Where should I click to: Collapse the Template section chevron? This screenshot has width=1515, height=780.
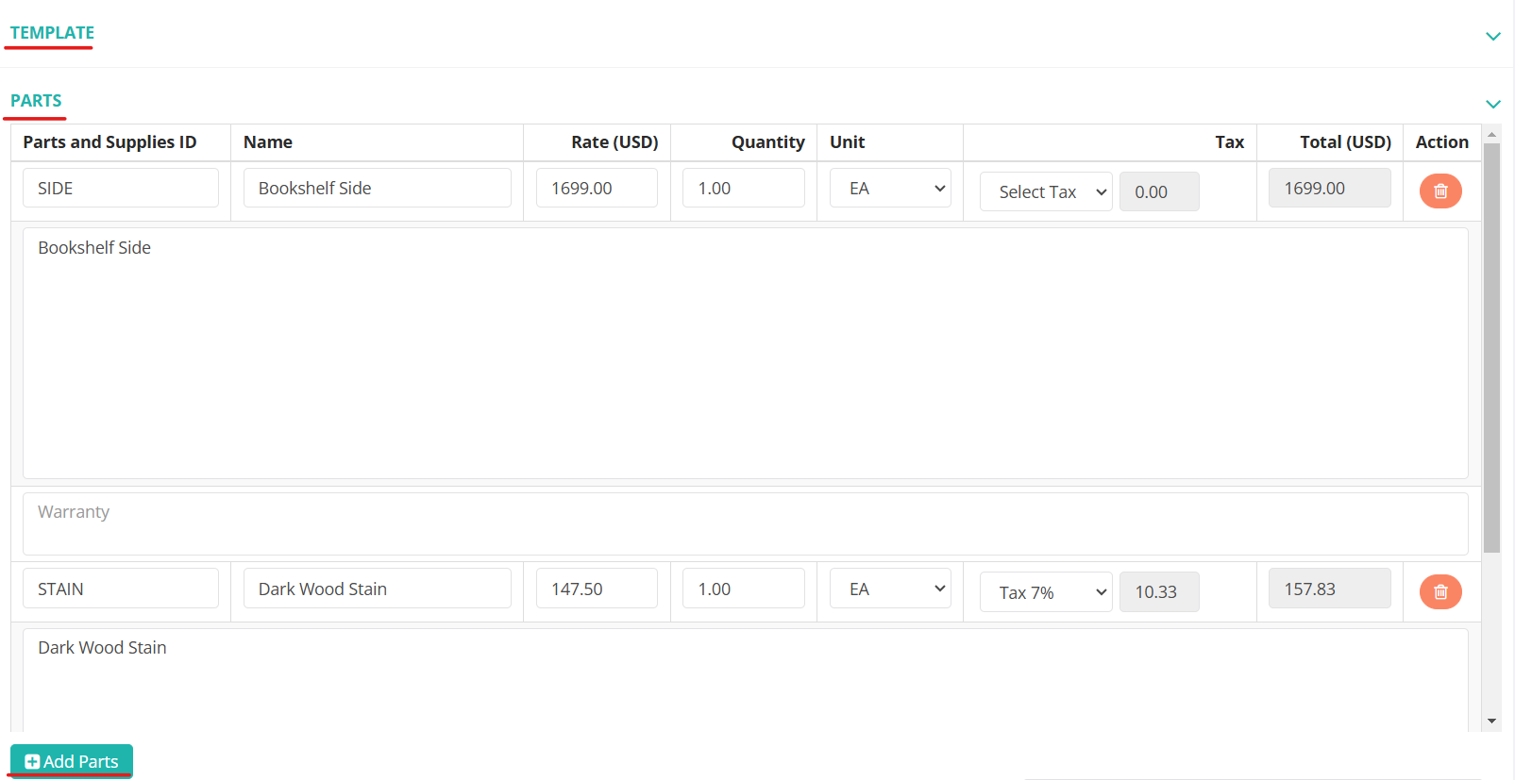tap(1493, 37)
